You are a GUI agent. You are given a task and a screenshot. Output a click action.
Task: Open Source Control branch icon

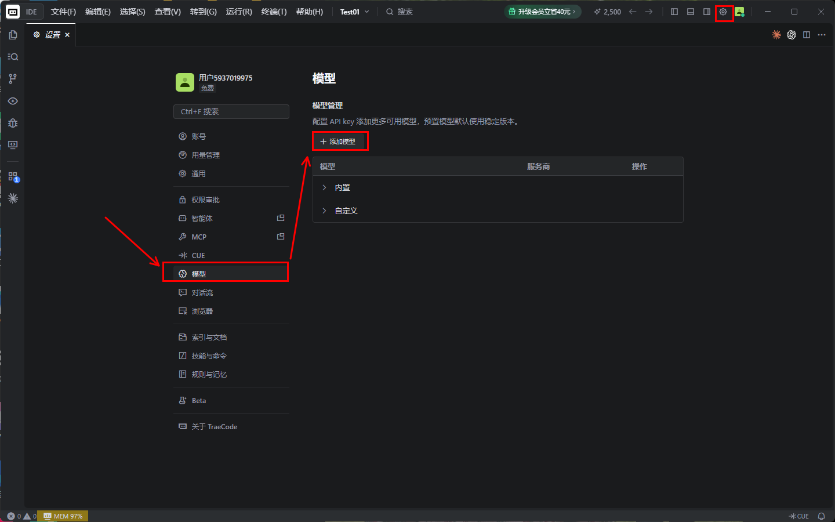(13, 79)
